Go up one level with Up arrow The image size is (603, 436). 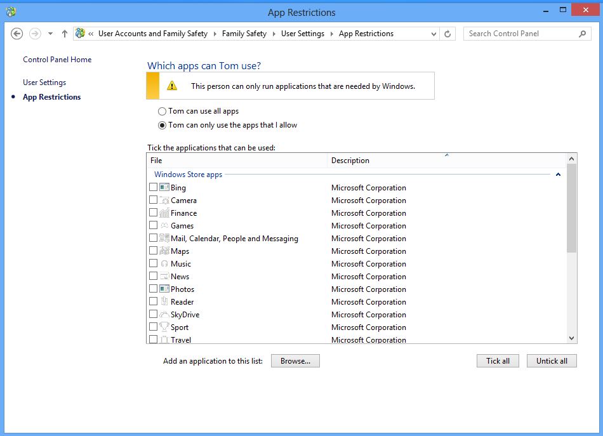pos(65,34)
